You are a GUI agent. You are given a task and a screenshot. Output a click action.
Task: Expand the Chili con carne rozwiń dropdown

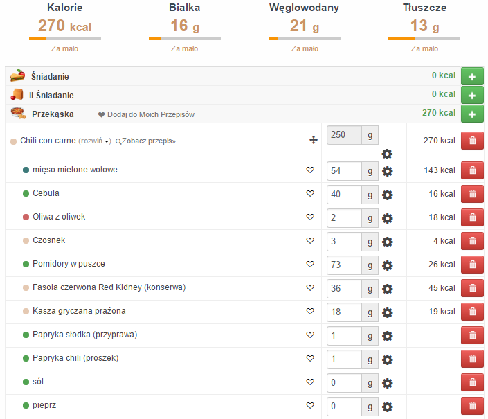95,141
